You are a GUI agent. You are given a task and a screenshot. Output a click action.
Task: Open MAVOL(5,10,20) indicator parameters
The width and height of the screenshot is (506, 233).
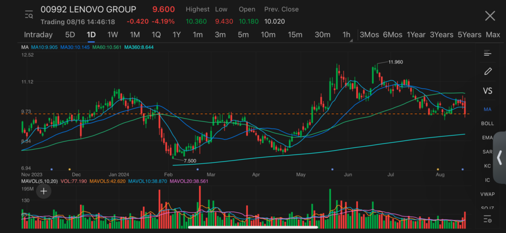click(x=40, y=181)
